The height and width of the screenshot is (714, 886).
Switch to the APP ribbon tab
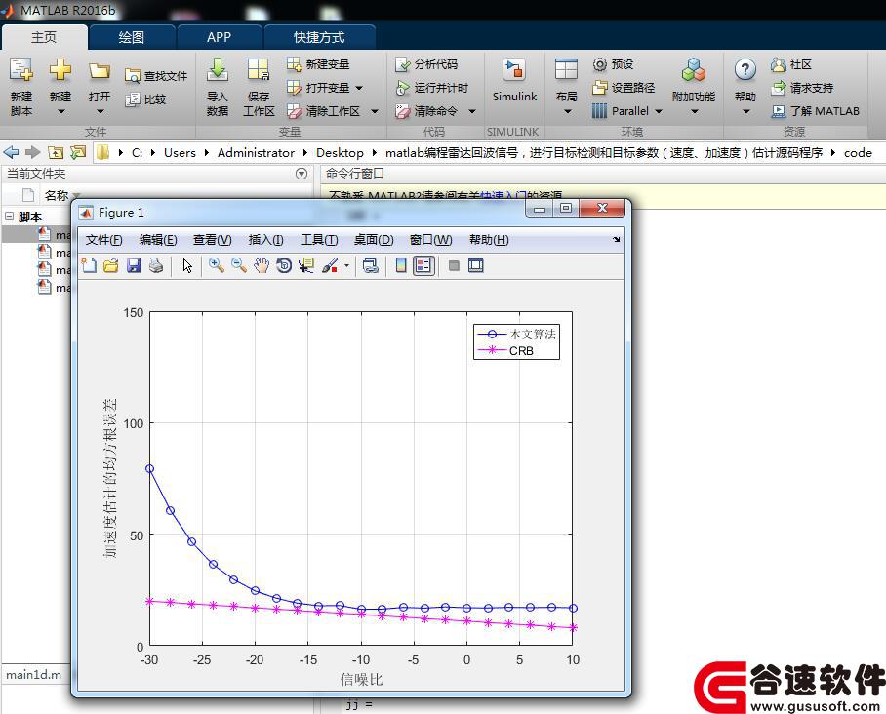(x=220, y=37)
